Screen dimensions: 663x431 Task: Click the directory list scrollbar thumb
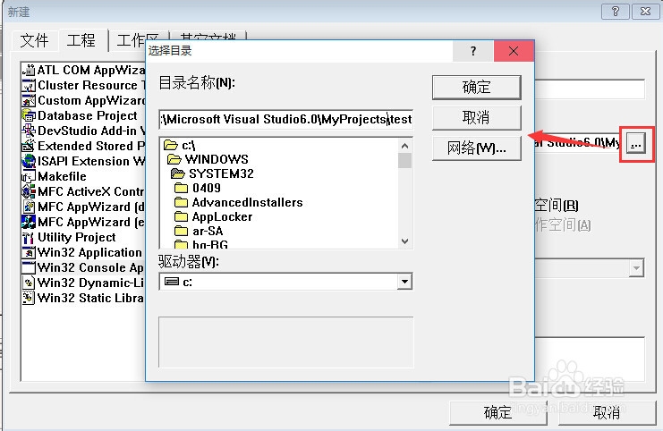(x=404, y=161)
